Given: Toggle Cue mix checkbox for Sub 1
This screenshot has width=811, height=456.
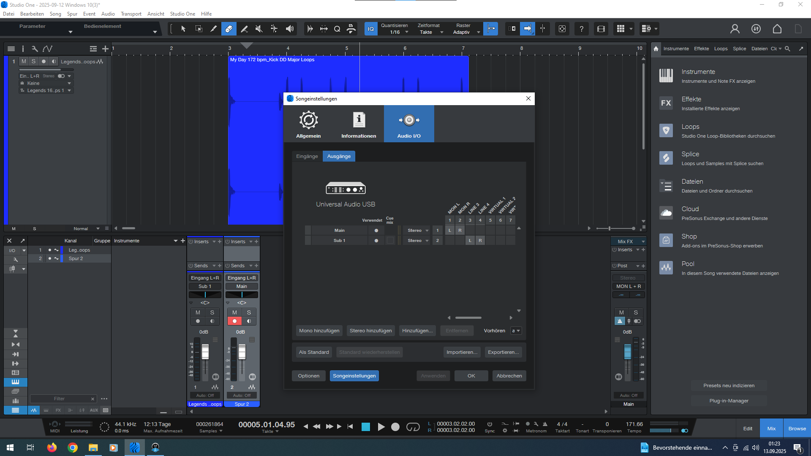Looking at the screenshot, I should [390, 241].
